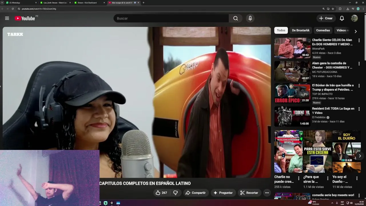Open more actions ellipsis below video
366x206 pixels.
tap(267, 193)
